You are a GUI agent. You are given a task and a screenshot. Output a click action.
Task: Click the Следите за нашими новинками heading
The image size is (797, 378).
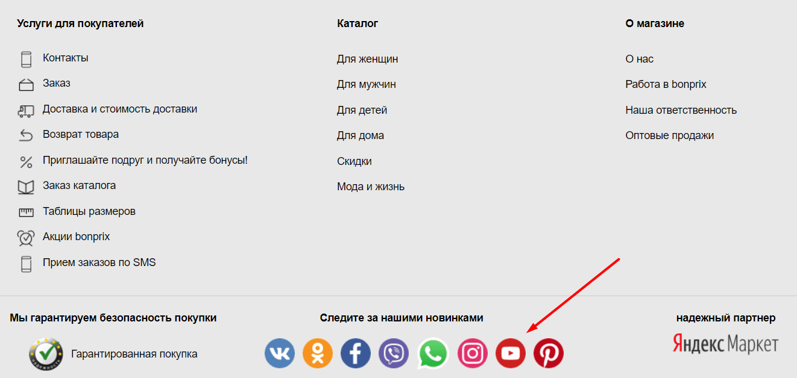402,318
